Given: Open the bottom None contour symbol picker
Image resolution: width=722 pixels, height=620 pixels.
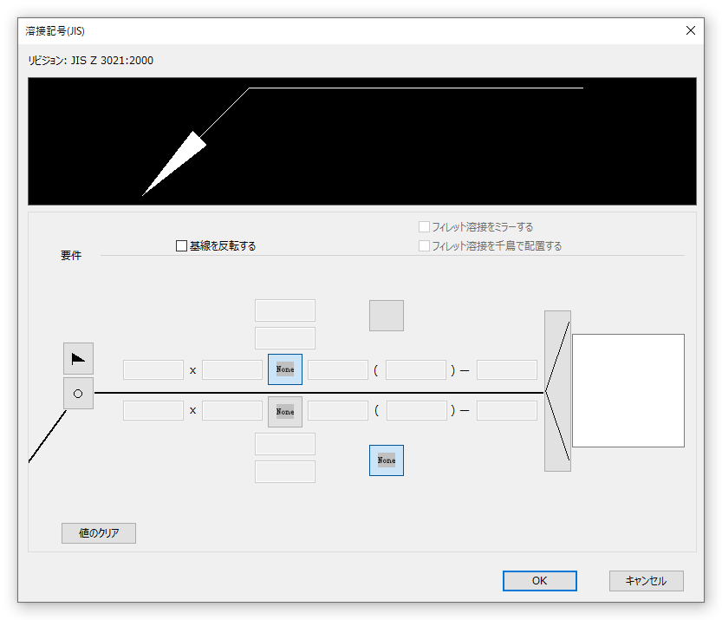Looking at the screenshot, I should 387,460.
